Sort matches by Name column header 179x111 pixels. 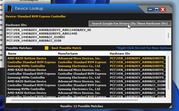tap(31, 54)
